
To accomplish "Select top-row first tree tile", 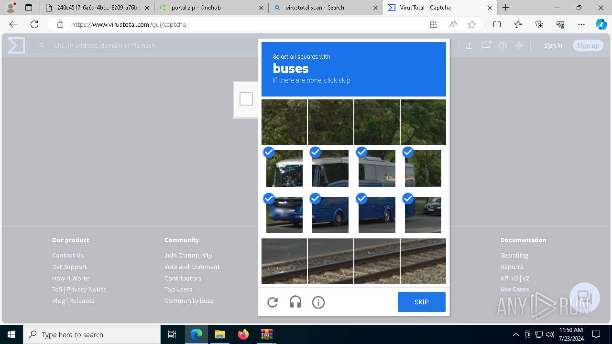I will tap(284, 122).
